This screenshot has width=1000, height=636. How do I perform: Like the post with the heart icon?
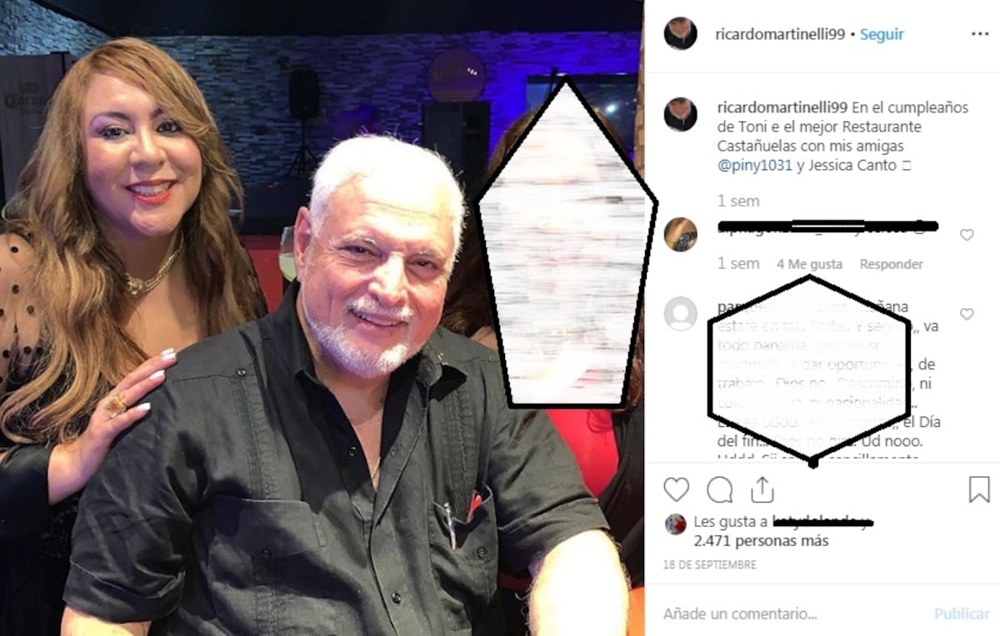coord(677,489)
